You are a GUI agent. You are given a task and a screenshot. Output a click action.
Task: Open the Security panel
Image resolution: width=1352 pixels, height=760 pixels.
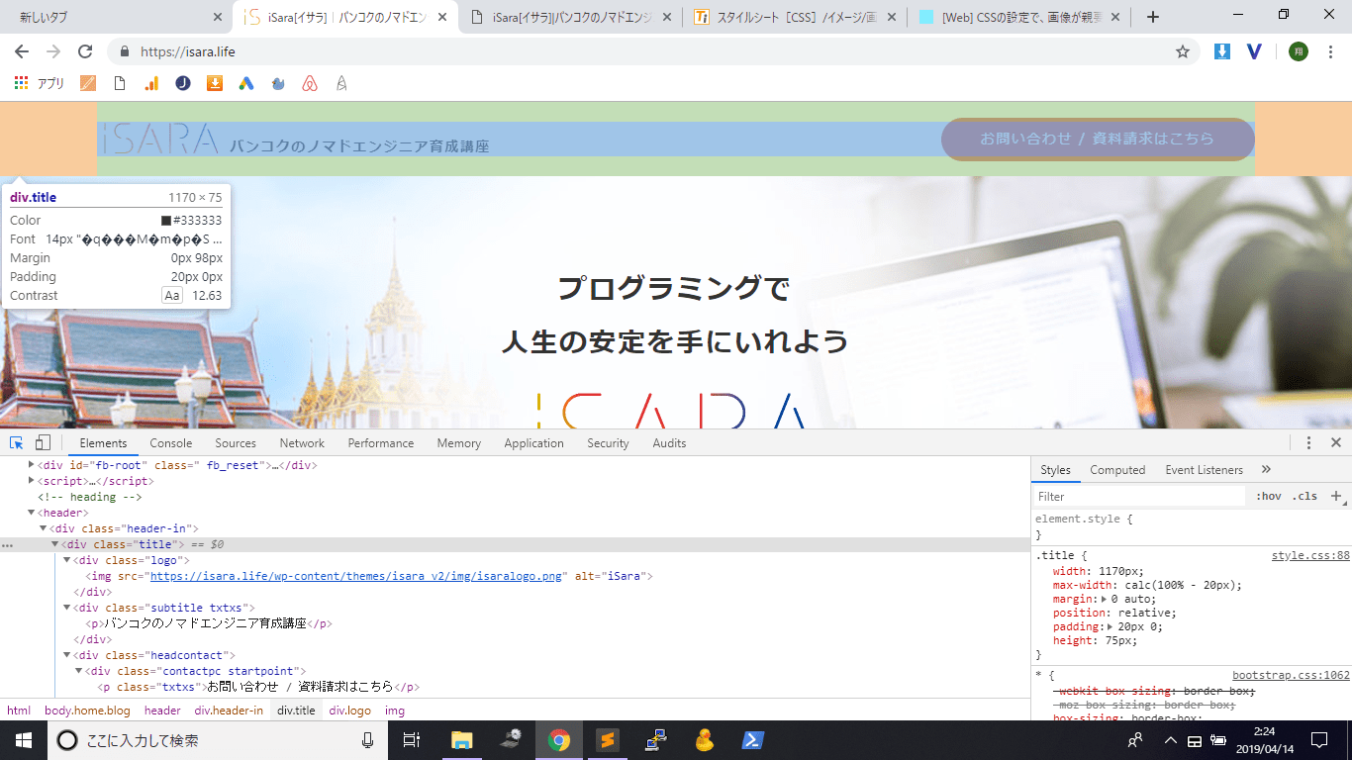[x=608, y=443]
